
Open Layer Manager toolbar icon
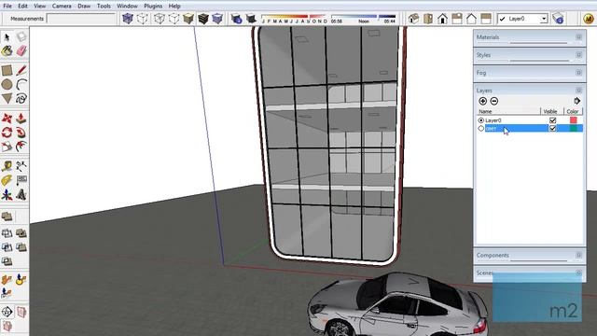click(558, 19)
